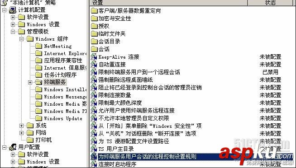Click the Keep-Alive 连接 policy icon
Image resolution: width=296 pixels, height=168 pixels.
(94, 57)
